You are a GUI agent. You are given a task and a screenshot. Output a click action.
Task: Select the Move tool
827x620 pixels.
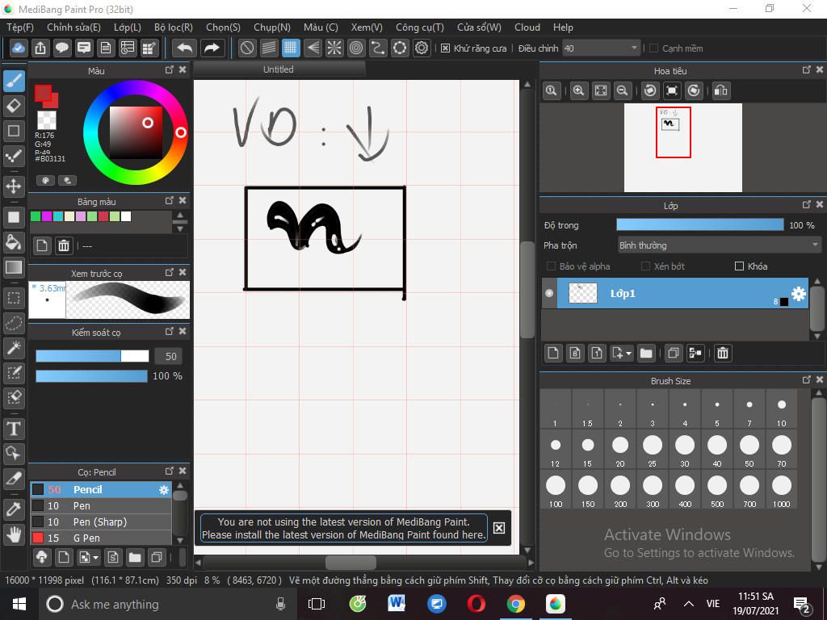click(14, 186)
